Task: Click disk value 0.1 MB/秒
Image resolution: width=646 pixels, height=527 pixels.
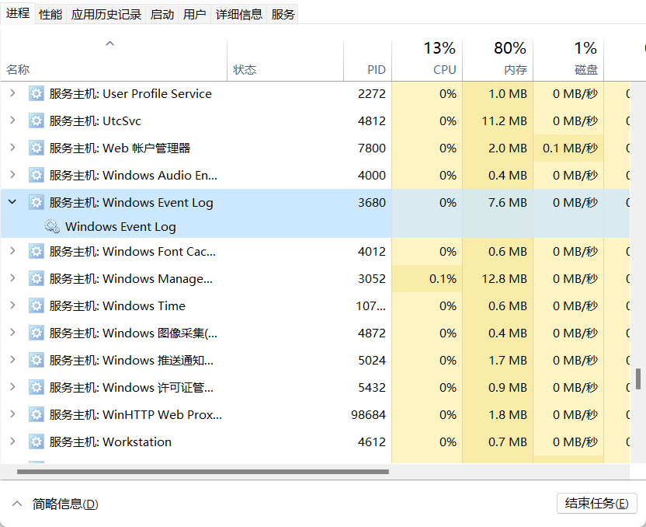Action: click(570, 148)
